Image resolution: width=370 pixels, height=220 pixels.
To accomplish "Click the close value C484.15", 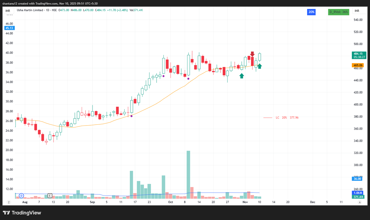I will pyautogui.click(x=101, y=10).
